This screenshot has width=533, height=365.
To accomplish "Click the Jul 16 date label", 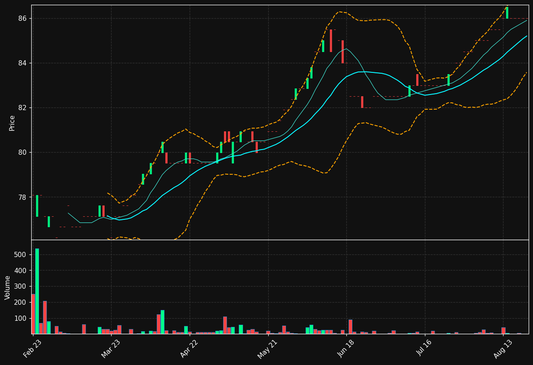I will [424, 349].
